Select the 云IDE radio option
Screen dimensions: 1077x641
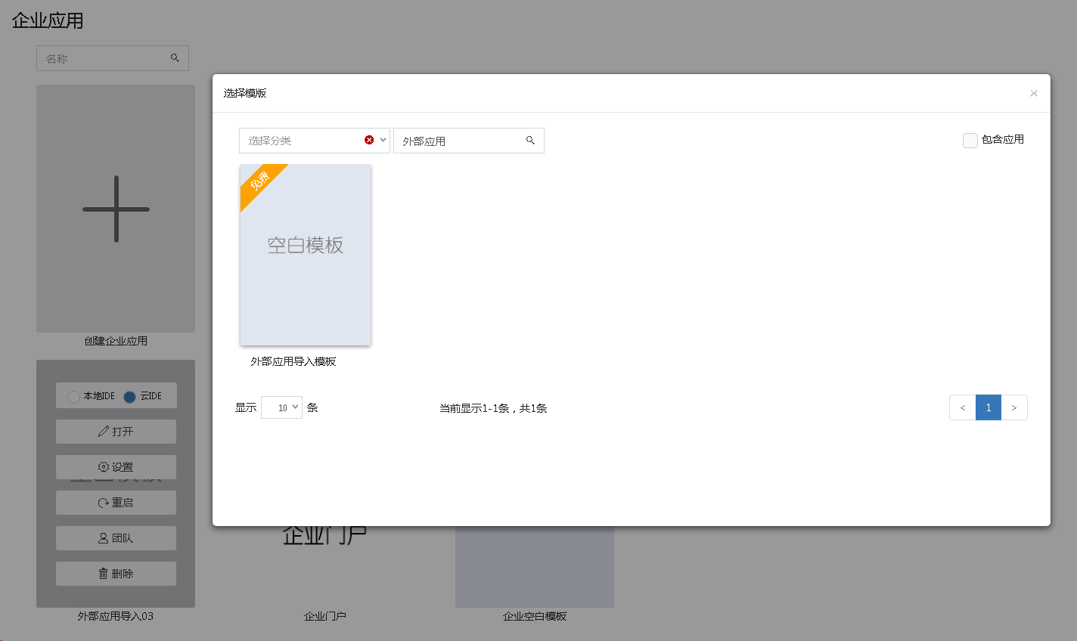tap(129, 397)
